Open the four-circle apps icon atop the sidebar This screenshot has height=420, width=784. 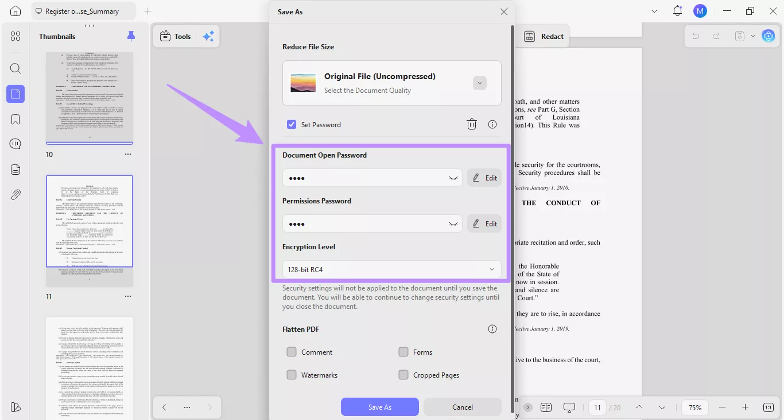click(15, 36)
